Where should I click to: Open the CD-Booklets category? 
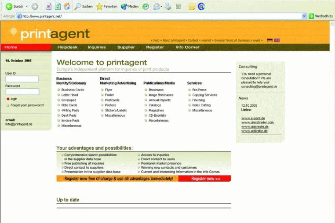157,115
